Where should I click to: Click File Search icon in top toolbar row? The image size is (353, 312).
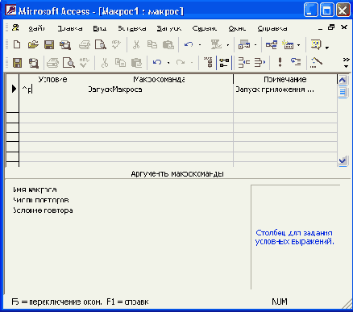(65, 45)
